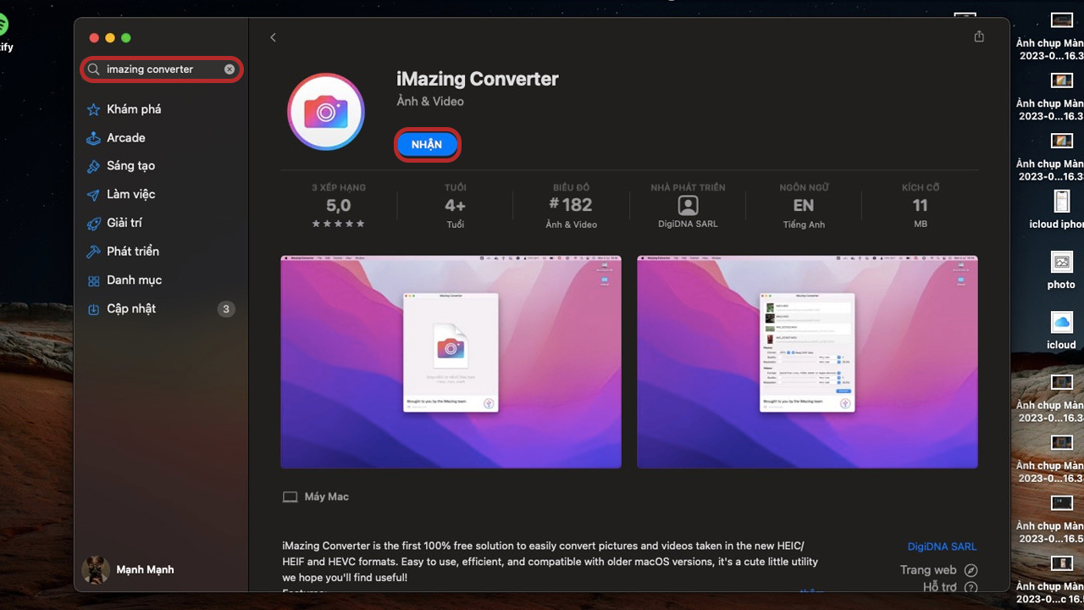The height and width of the screenshot is (610, 1084).
Task: Click the compass icon beside Trang web
Action: (x=971, y=570)
